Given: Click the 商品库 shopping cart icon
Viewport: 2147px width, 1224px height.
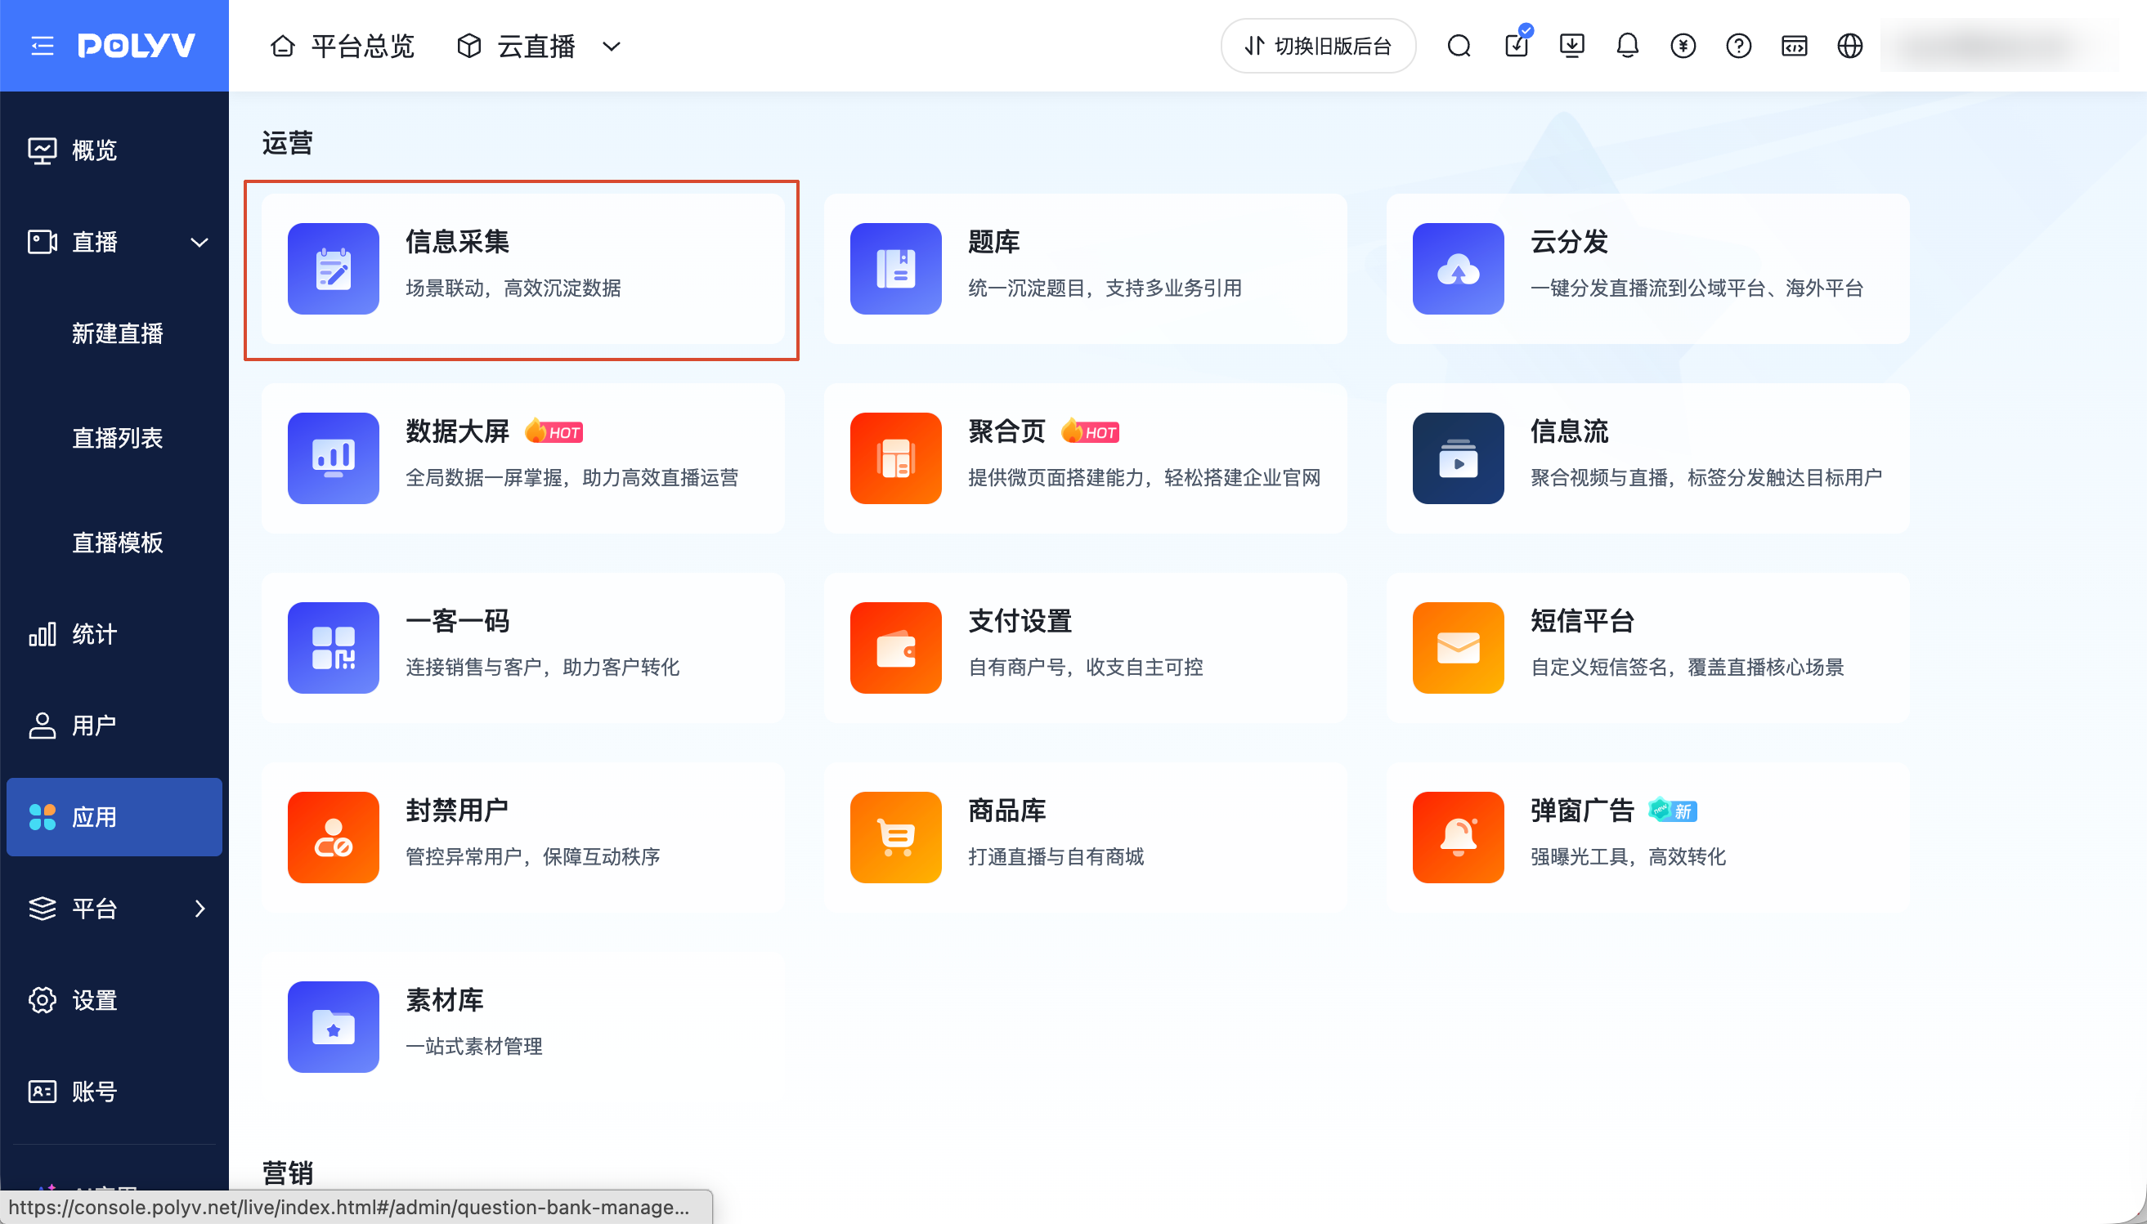Looking at the screenshot, I should pyautogui.click(x=895, y=838).
